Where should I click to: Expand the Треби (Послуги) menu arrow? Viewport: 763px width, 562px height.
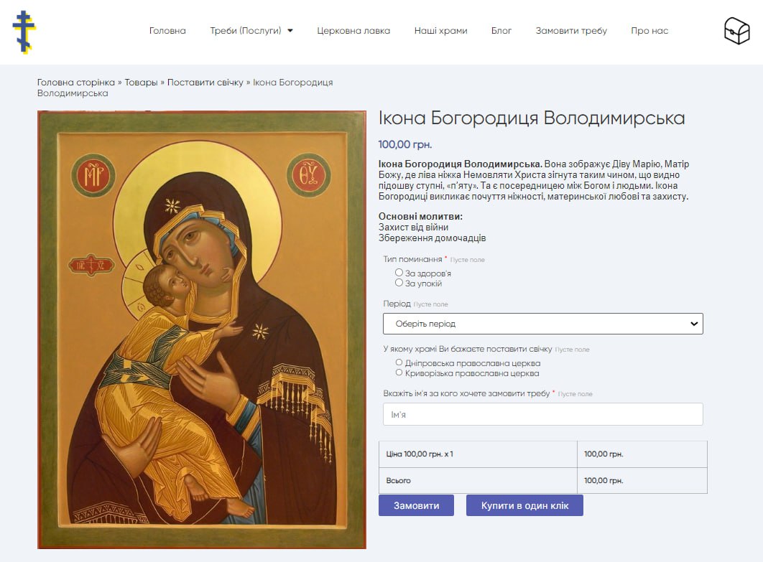tap(290, 31)
